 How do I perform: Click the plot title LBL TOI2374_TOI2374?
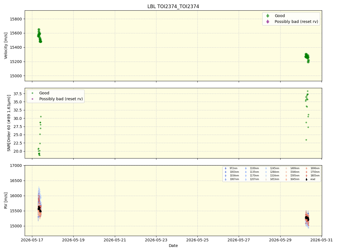tap(173, 6)
